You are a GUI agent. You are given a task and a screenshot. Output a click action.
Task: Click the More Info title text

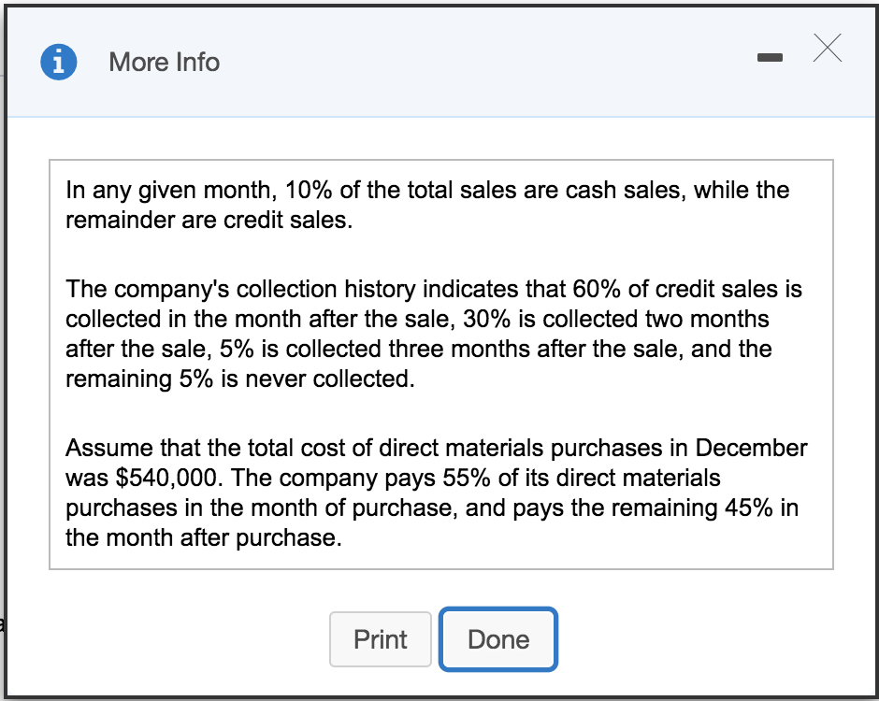(x=165, y=62)
